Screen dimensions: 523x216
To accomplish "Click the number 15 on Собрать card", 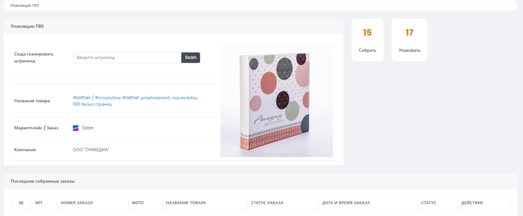I will 367,33.
